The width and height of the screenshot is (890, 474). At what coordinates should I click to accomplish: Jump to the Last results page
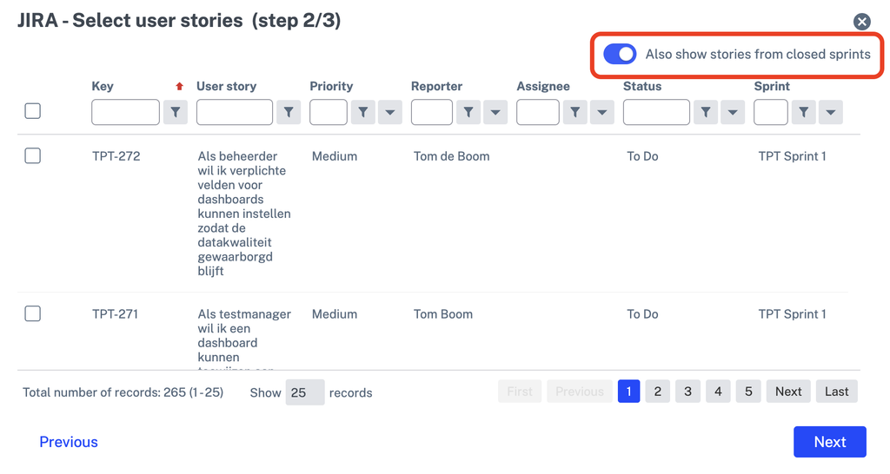coord(837,392)
